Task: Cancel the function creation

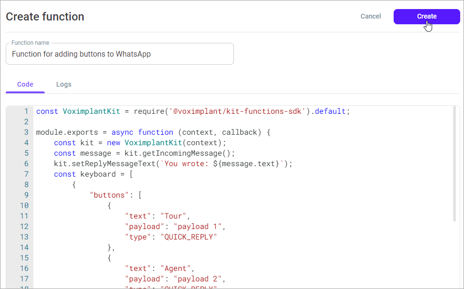Action: (x=370, y=16)
